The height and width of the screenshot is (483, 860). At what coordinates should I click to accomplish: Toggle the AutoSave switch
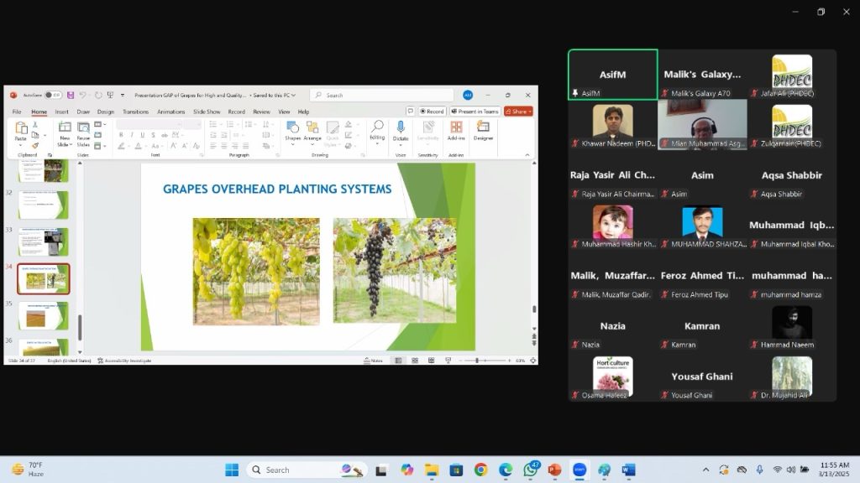[52, 95]
